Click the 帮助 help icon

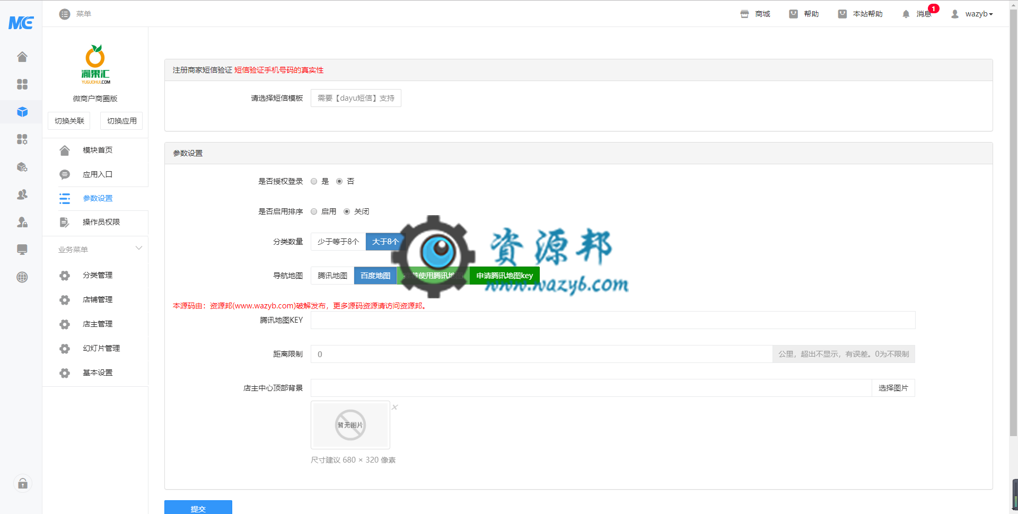coord(793,14)
